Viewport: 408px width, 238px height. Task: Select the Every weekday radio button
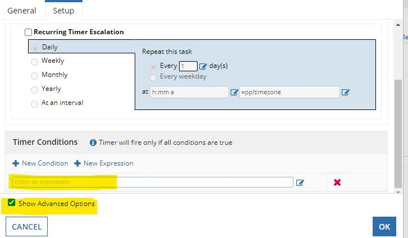153,77
